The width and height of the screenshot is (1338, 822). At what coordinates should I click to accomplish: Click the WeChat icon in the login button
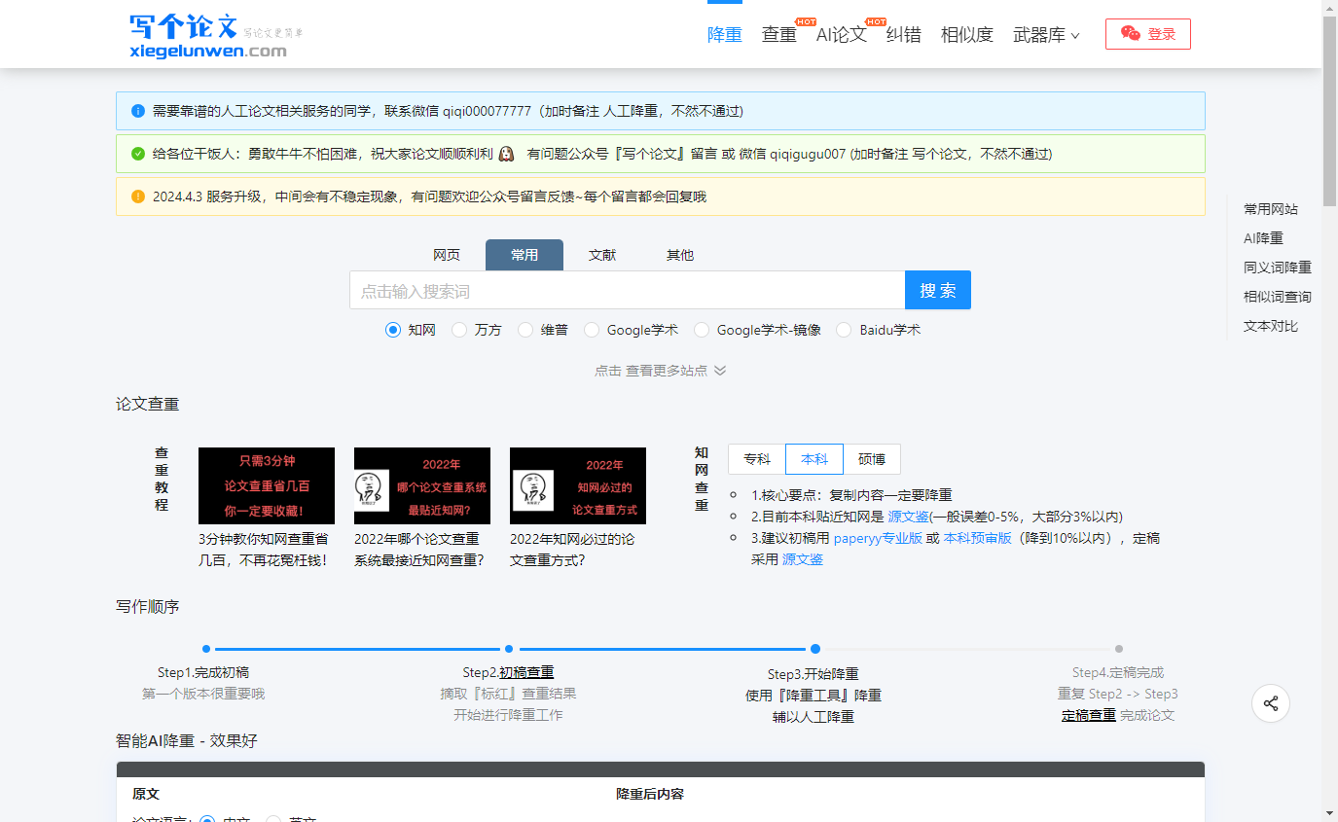[1130, 34]
